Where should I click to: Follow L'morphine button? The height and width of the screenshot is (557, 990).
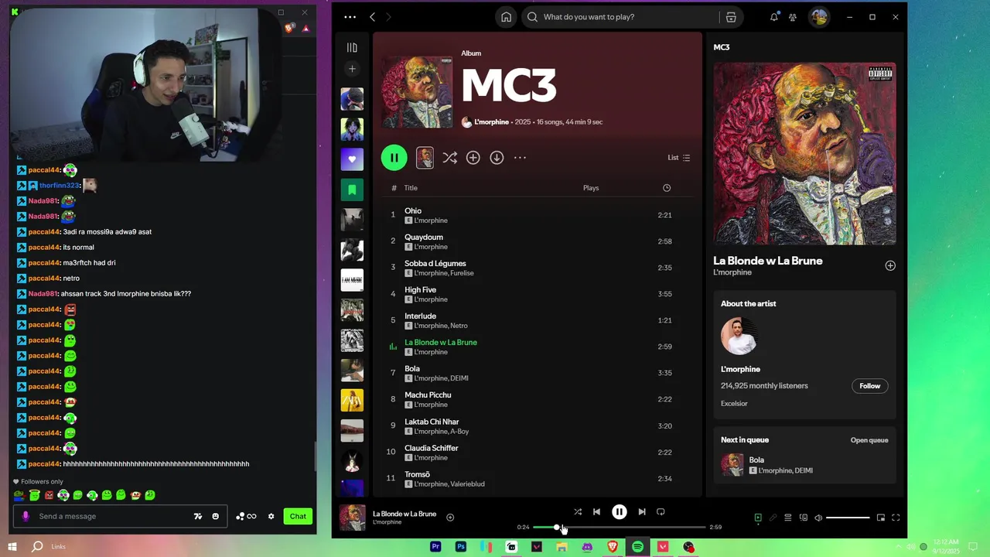(x=870, y=386)
